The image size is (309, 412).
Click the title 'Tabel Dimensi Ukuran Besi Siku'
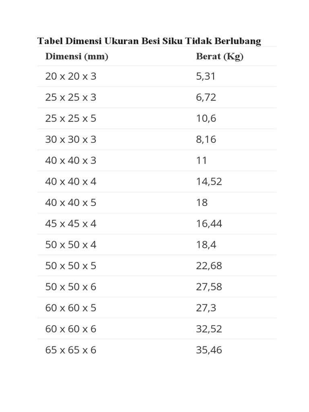point(149,41)
